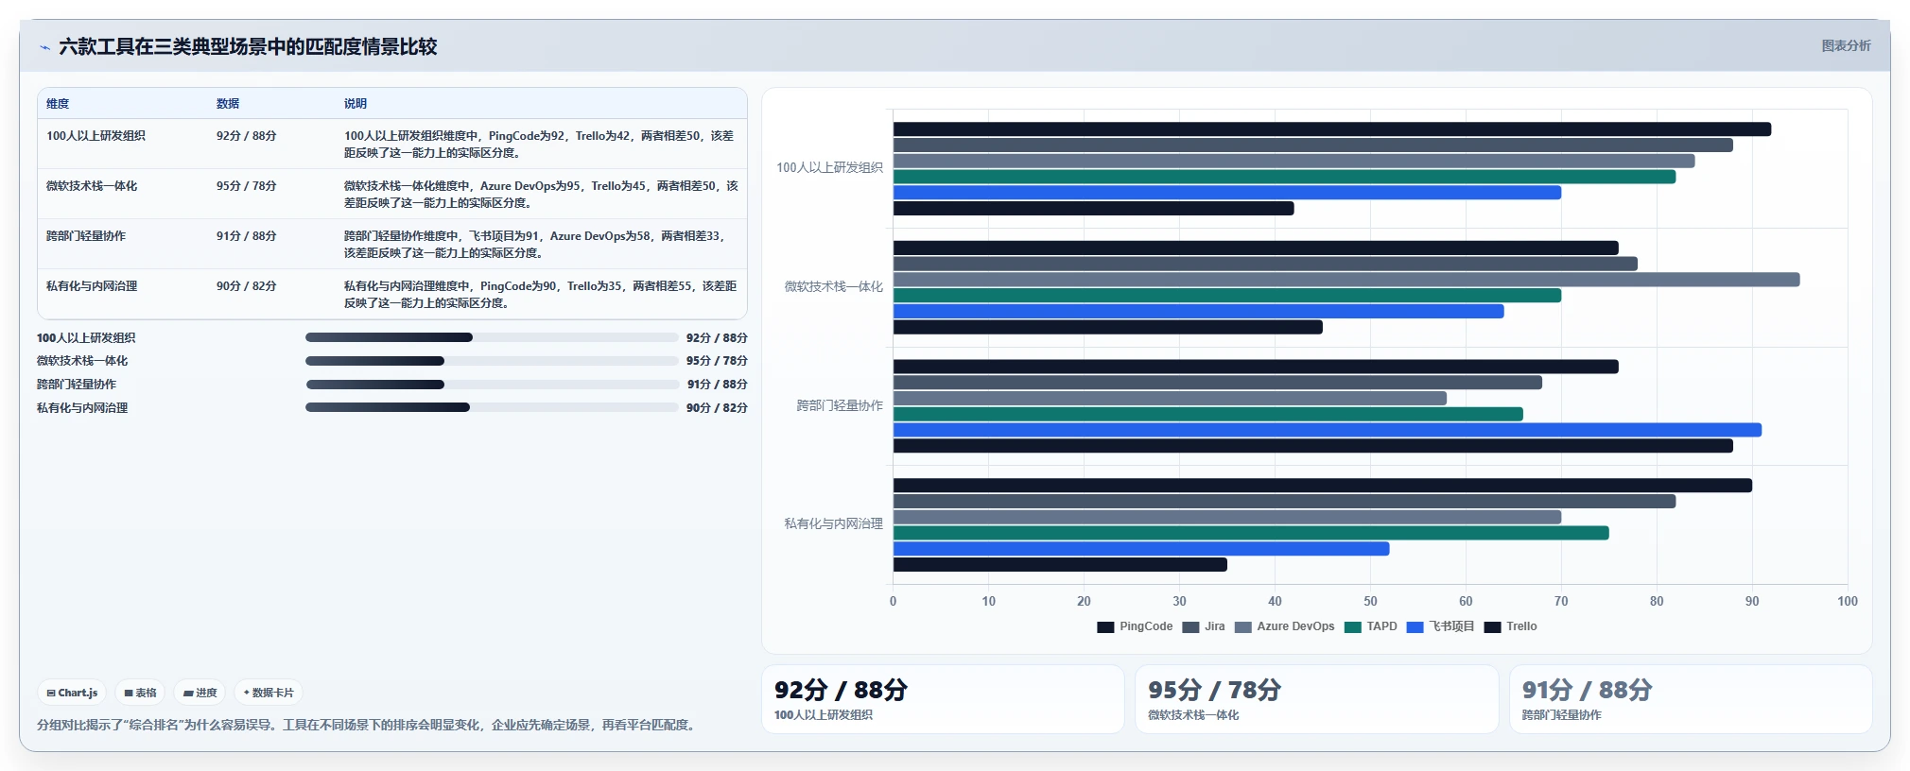
Task: Click the x-axis tick label 50
Action: coord(1370,601)
